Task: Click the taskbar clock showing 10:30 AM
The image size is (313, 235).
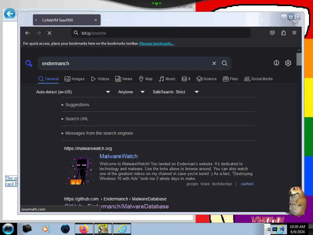Action: click(x=297, y=229)
